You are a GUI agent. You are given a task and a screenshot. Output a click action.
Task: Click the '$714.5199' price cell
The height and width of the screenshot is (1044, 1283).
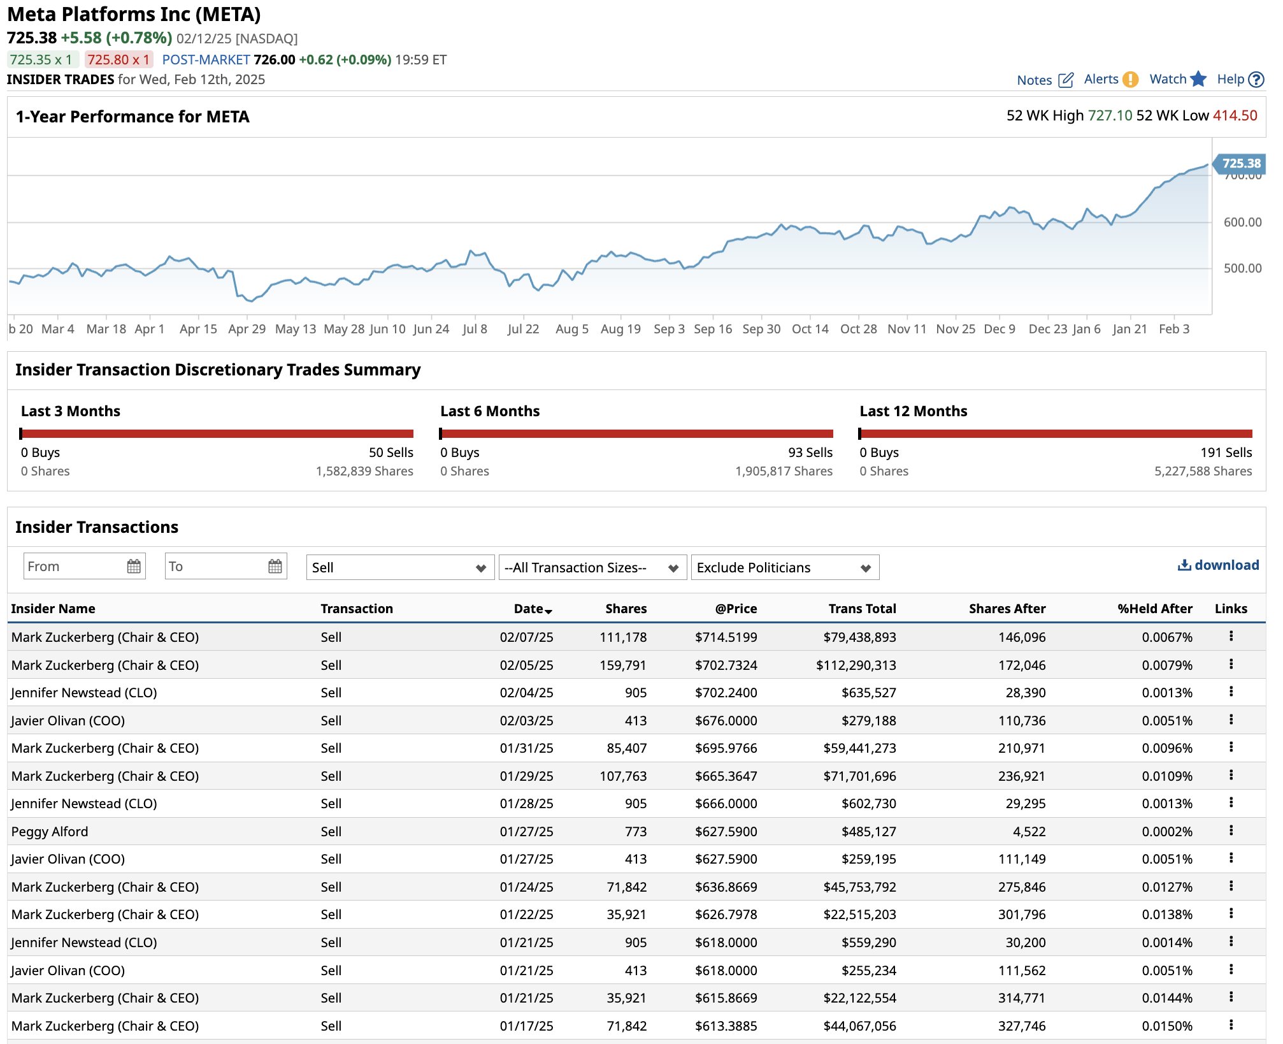tap(726, 637)
